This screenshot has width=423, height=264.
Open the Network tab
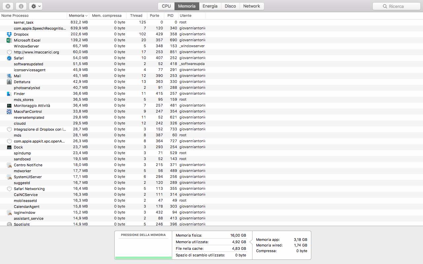pyautogui.click(x=251, y=6)
